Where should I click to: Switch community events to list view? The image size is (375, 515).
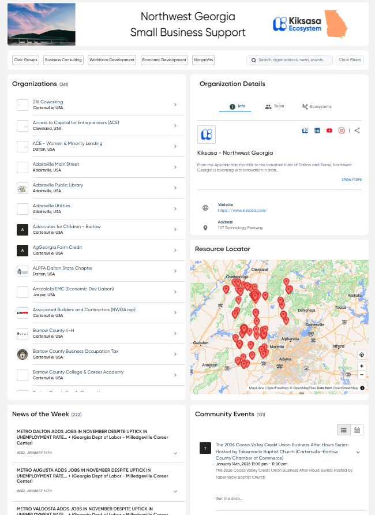343,430
